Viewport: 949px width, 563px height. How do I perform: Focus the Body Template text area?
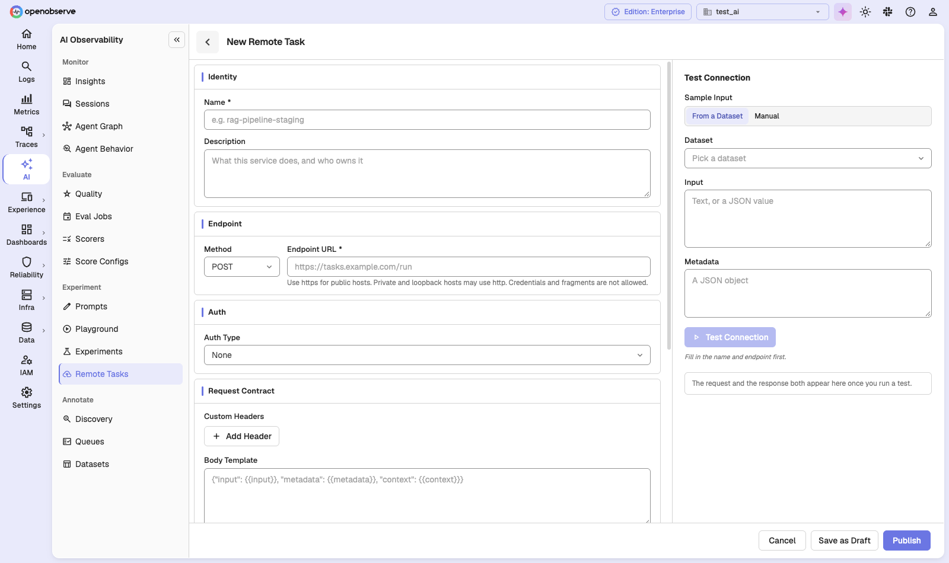click(427, 495)
